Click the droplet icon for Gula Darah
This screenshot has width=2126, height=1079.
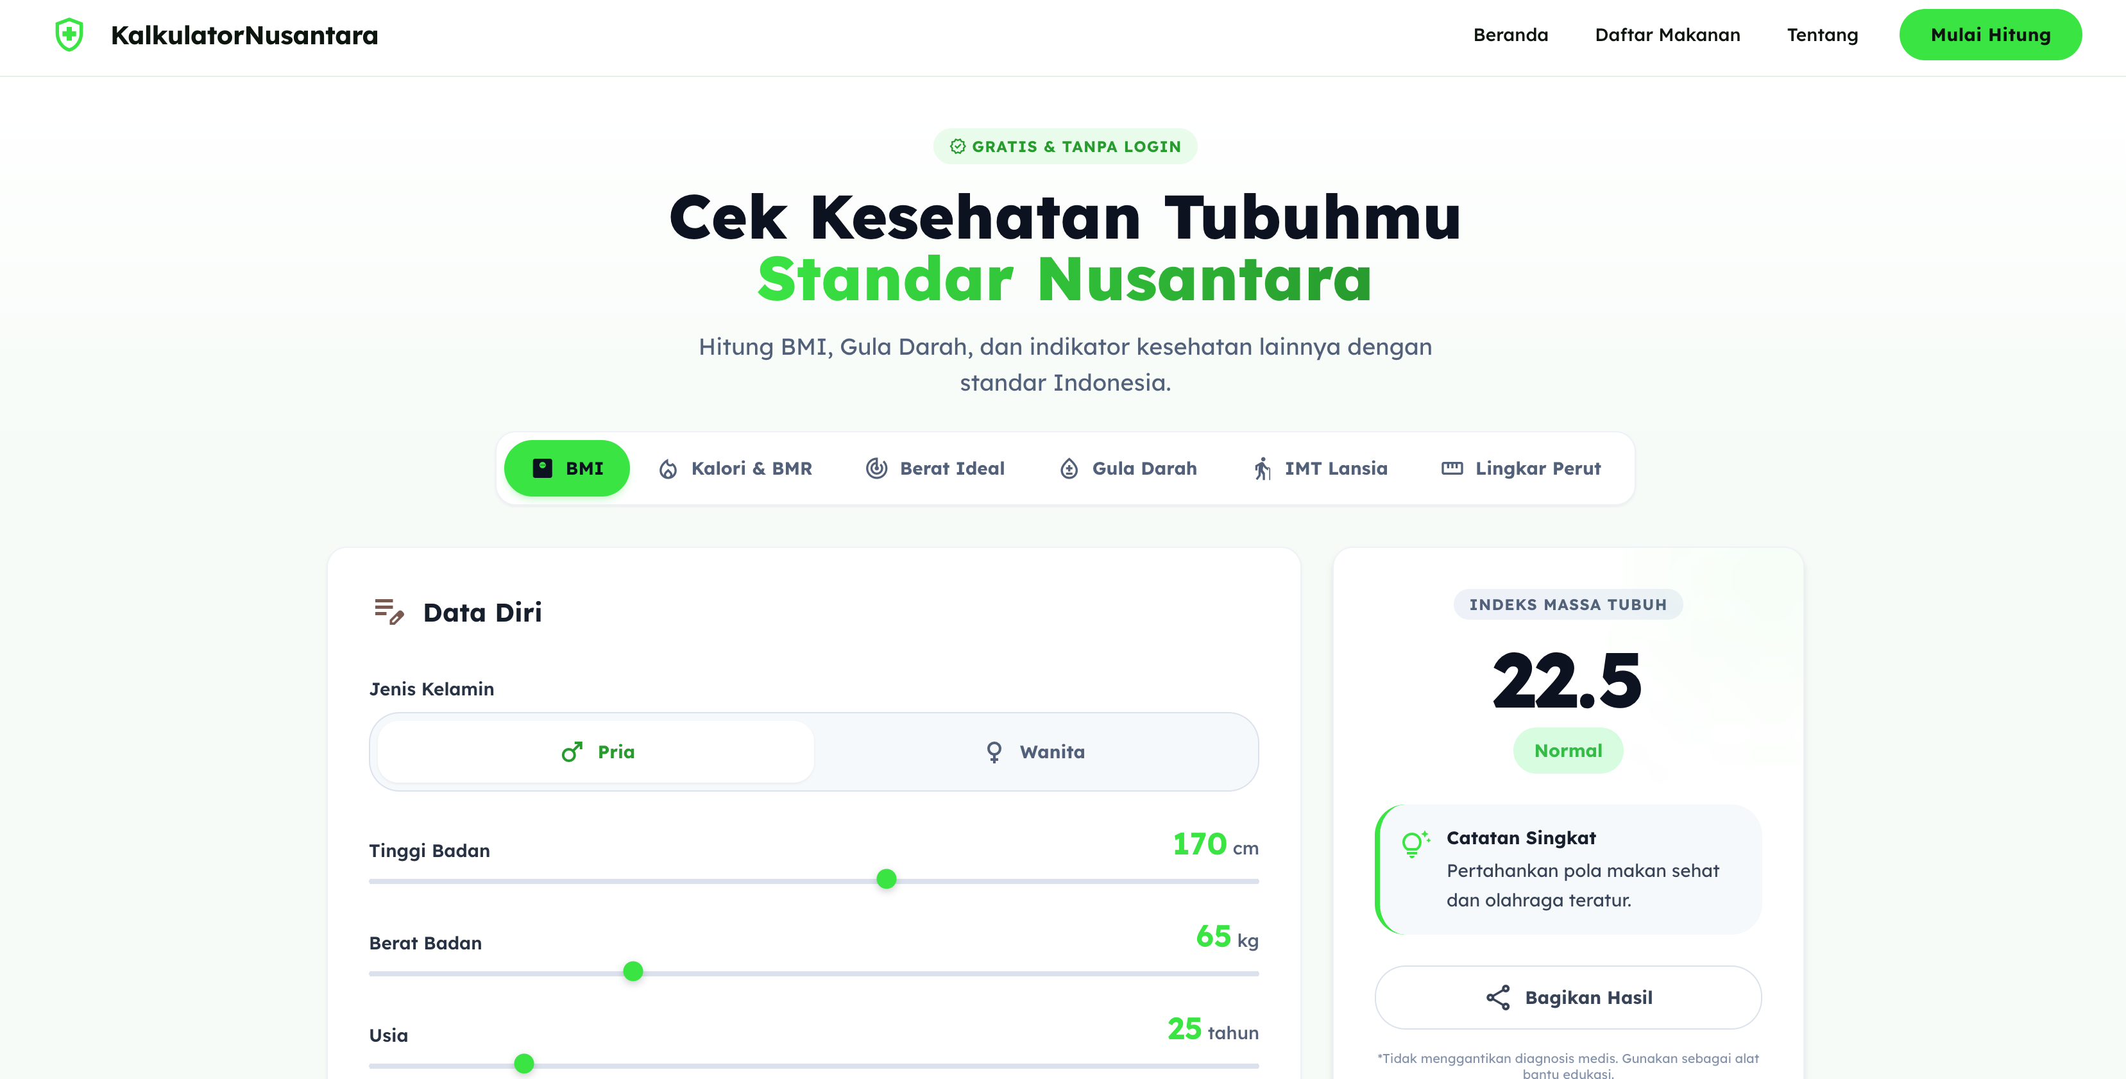coord(1068,468)
